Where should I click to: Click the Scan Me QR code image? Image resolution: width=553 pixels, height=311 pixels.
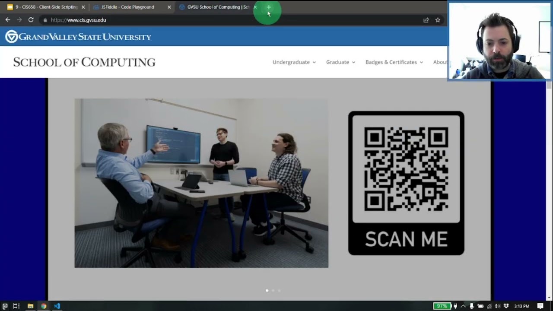(x=406, y=183)
